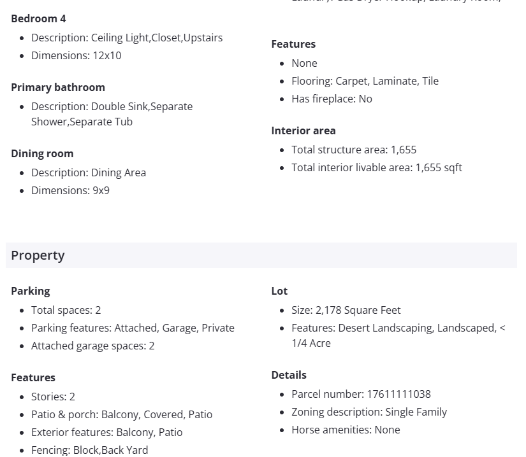526x457 pixels.
Task: Click the Parking heading
Action: tap(31, 291)
